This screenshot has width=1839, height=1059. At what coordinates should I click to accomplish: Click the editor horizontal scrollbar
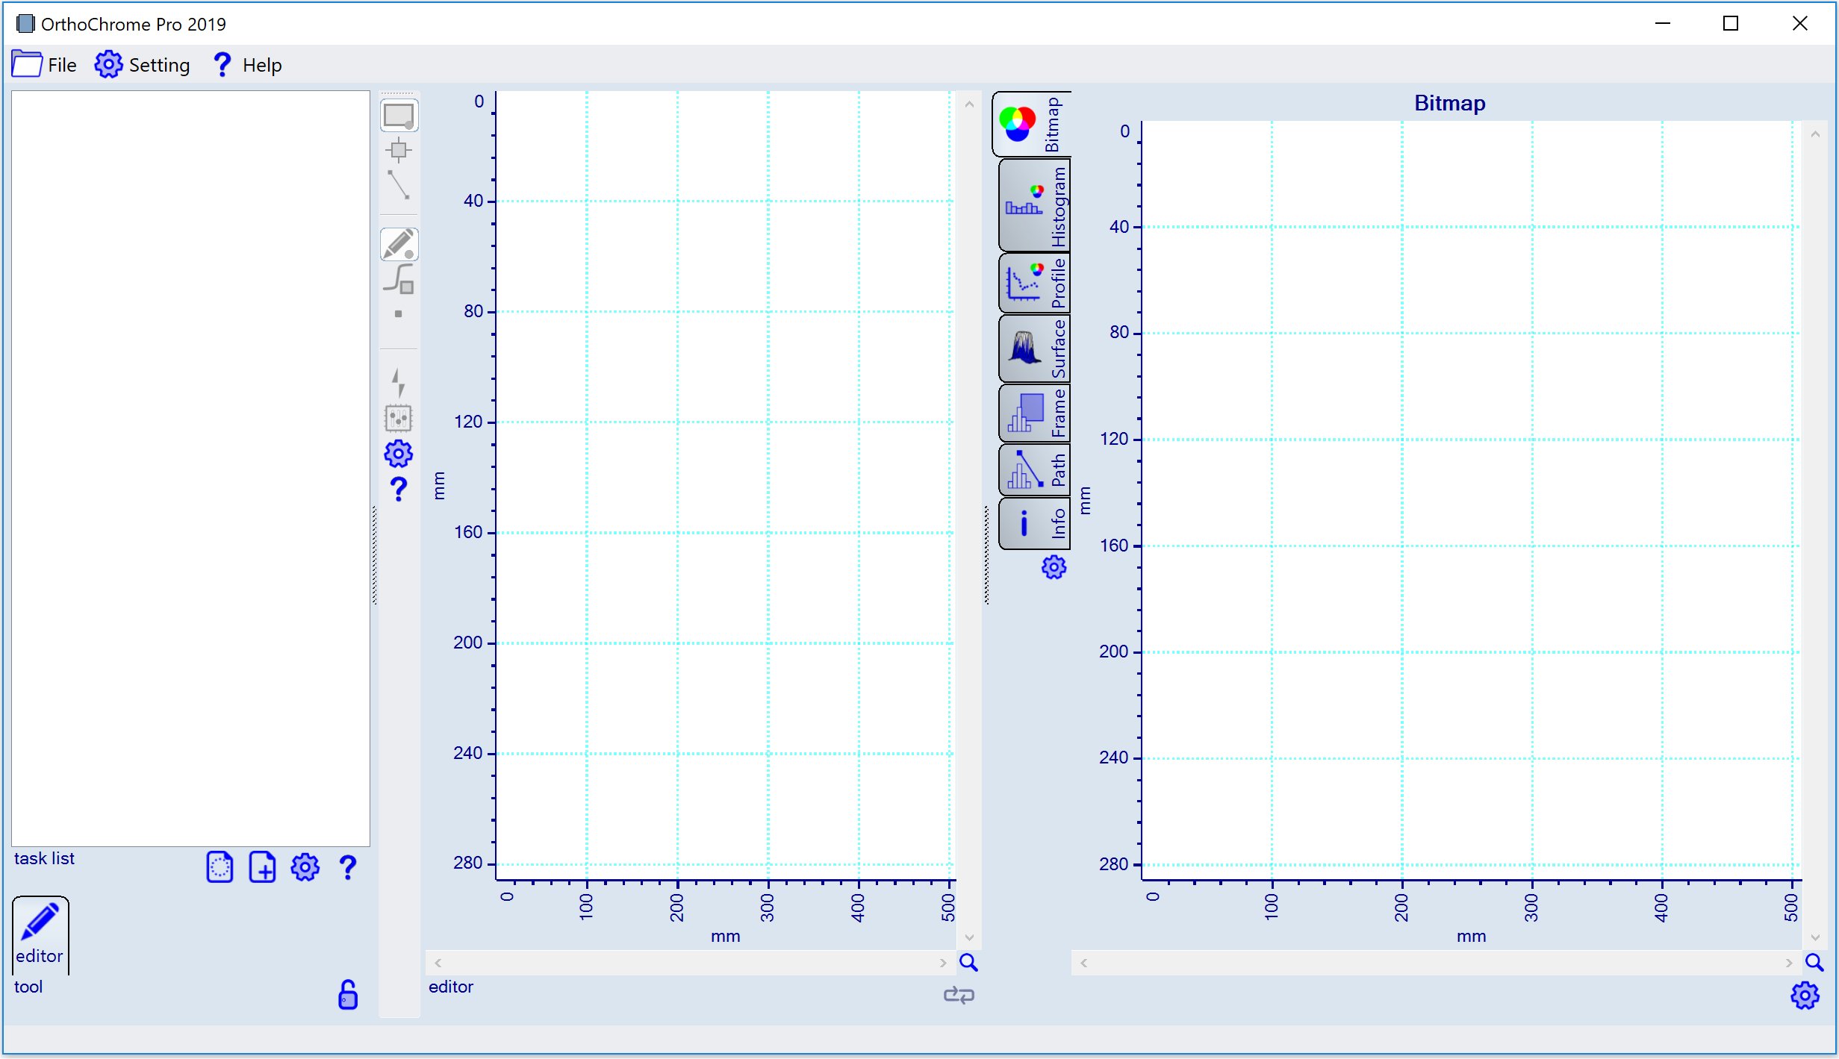point(687,963)
